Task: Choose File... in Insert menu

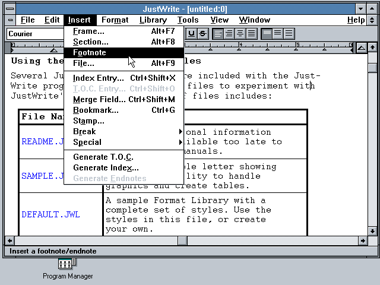Action: click(x=124, y=63)
